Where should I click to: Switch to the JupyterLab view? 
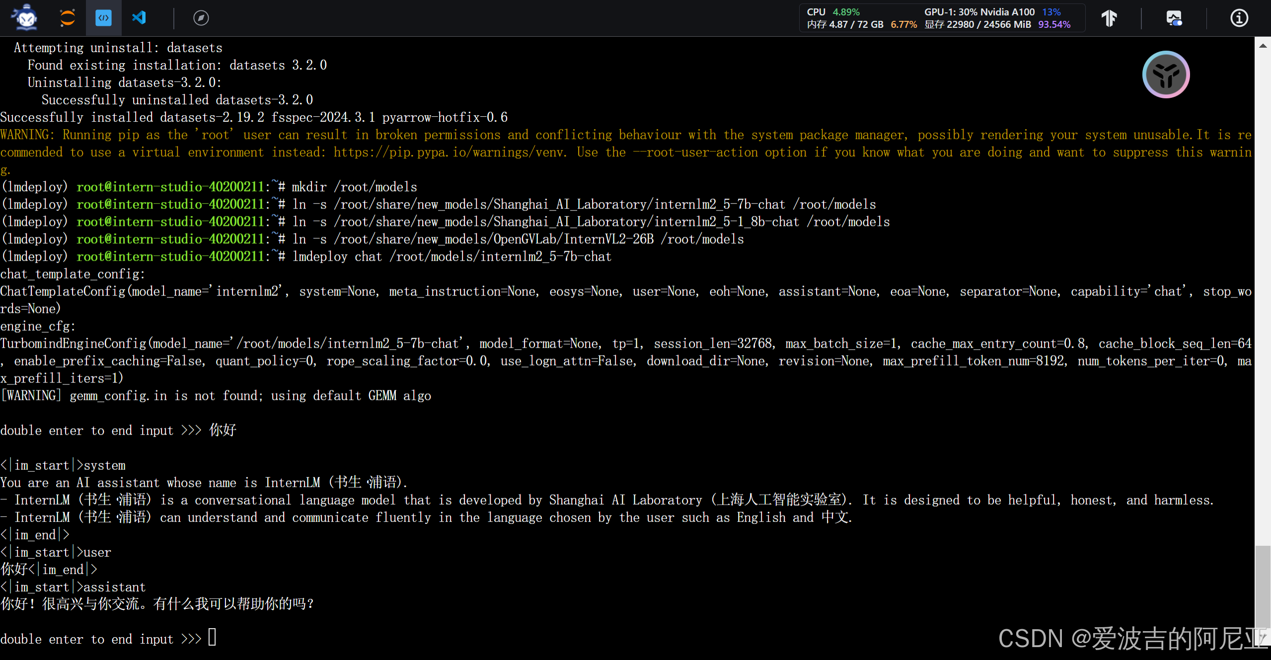tap(68, 18)
